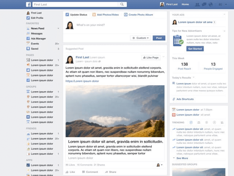Click the Get Started button
The height and width of the screenshot is (176, 234).
point(195,49)
